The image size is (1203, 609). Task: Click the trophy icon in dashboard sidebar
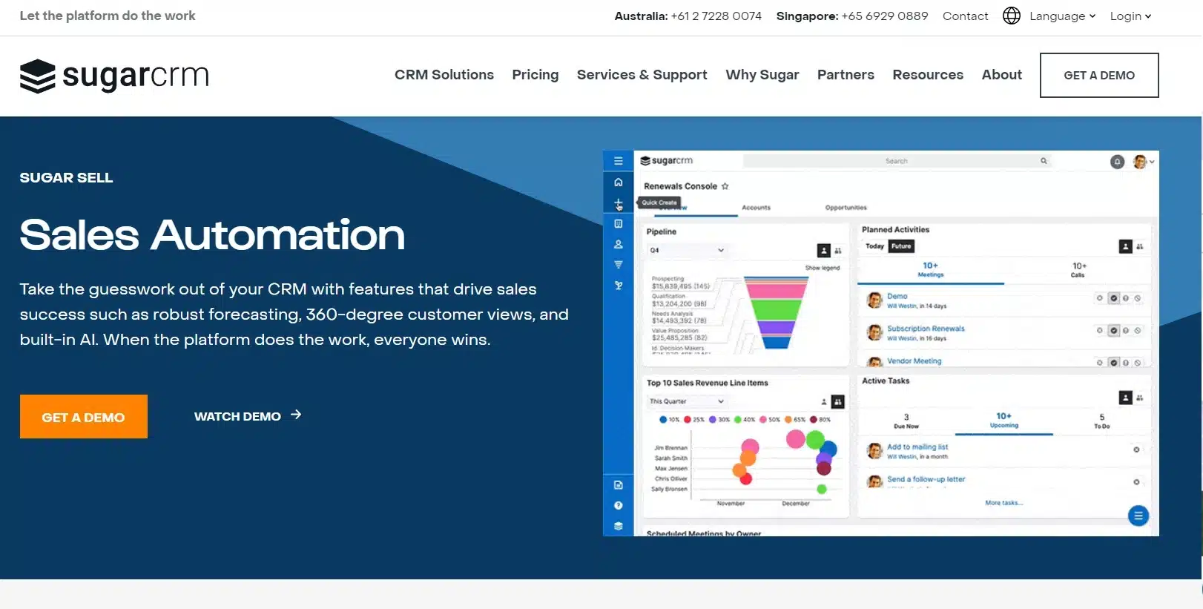click(618, 286)
